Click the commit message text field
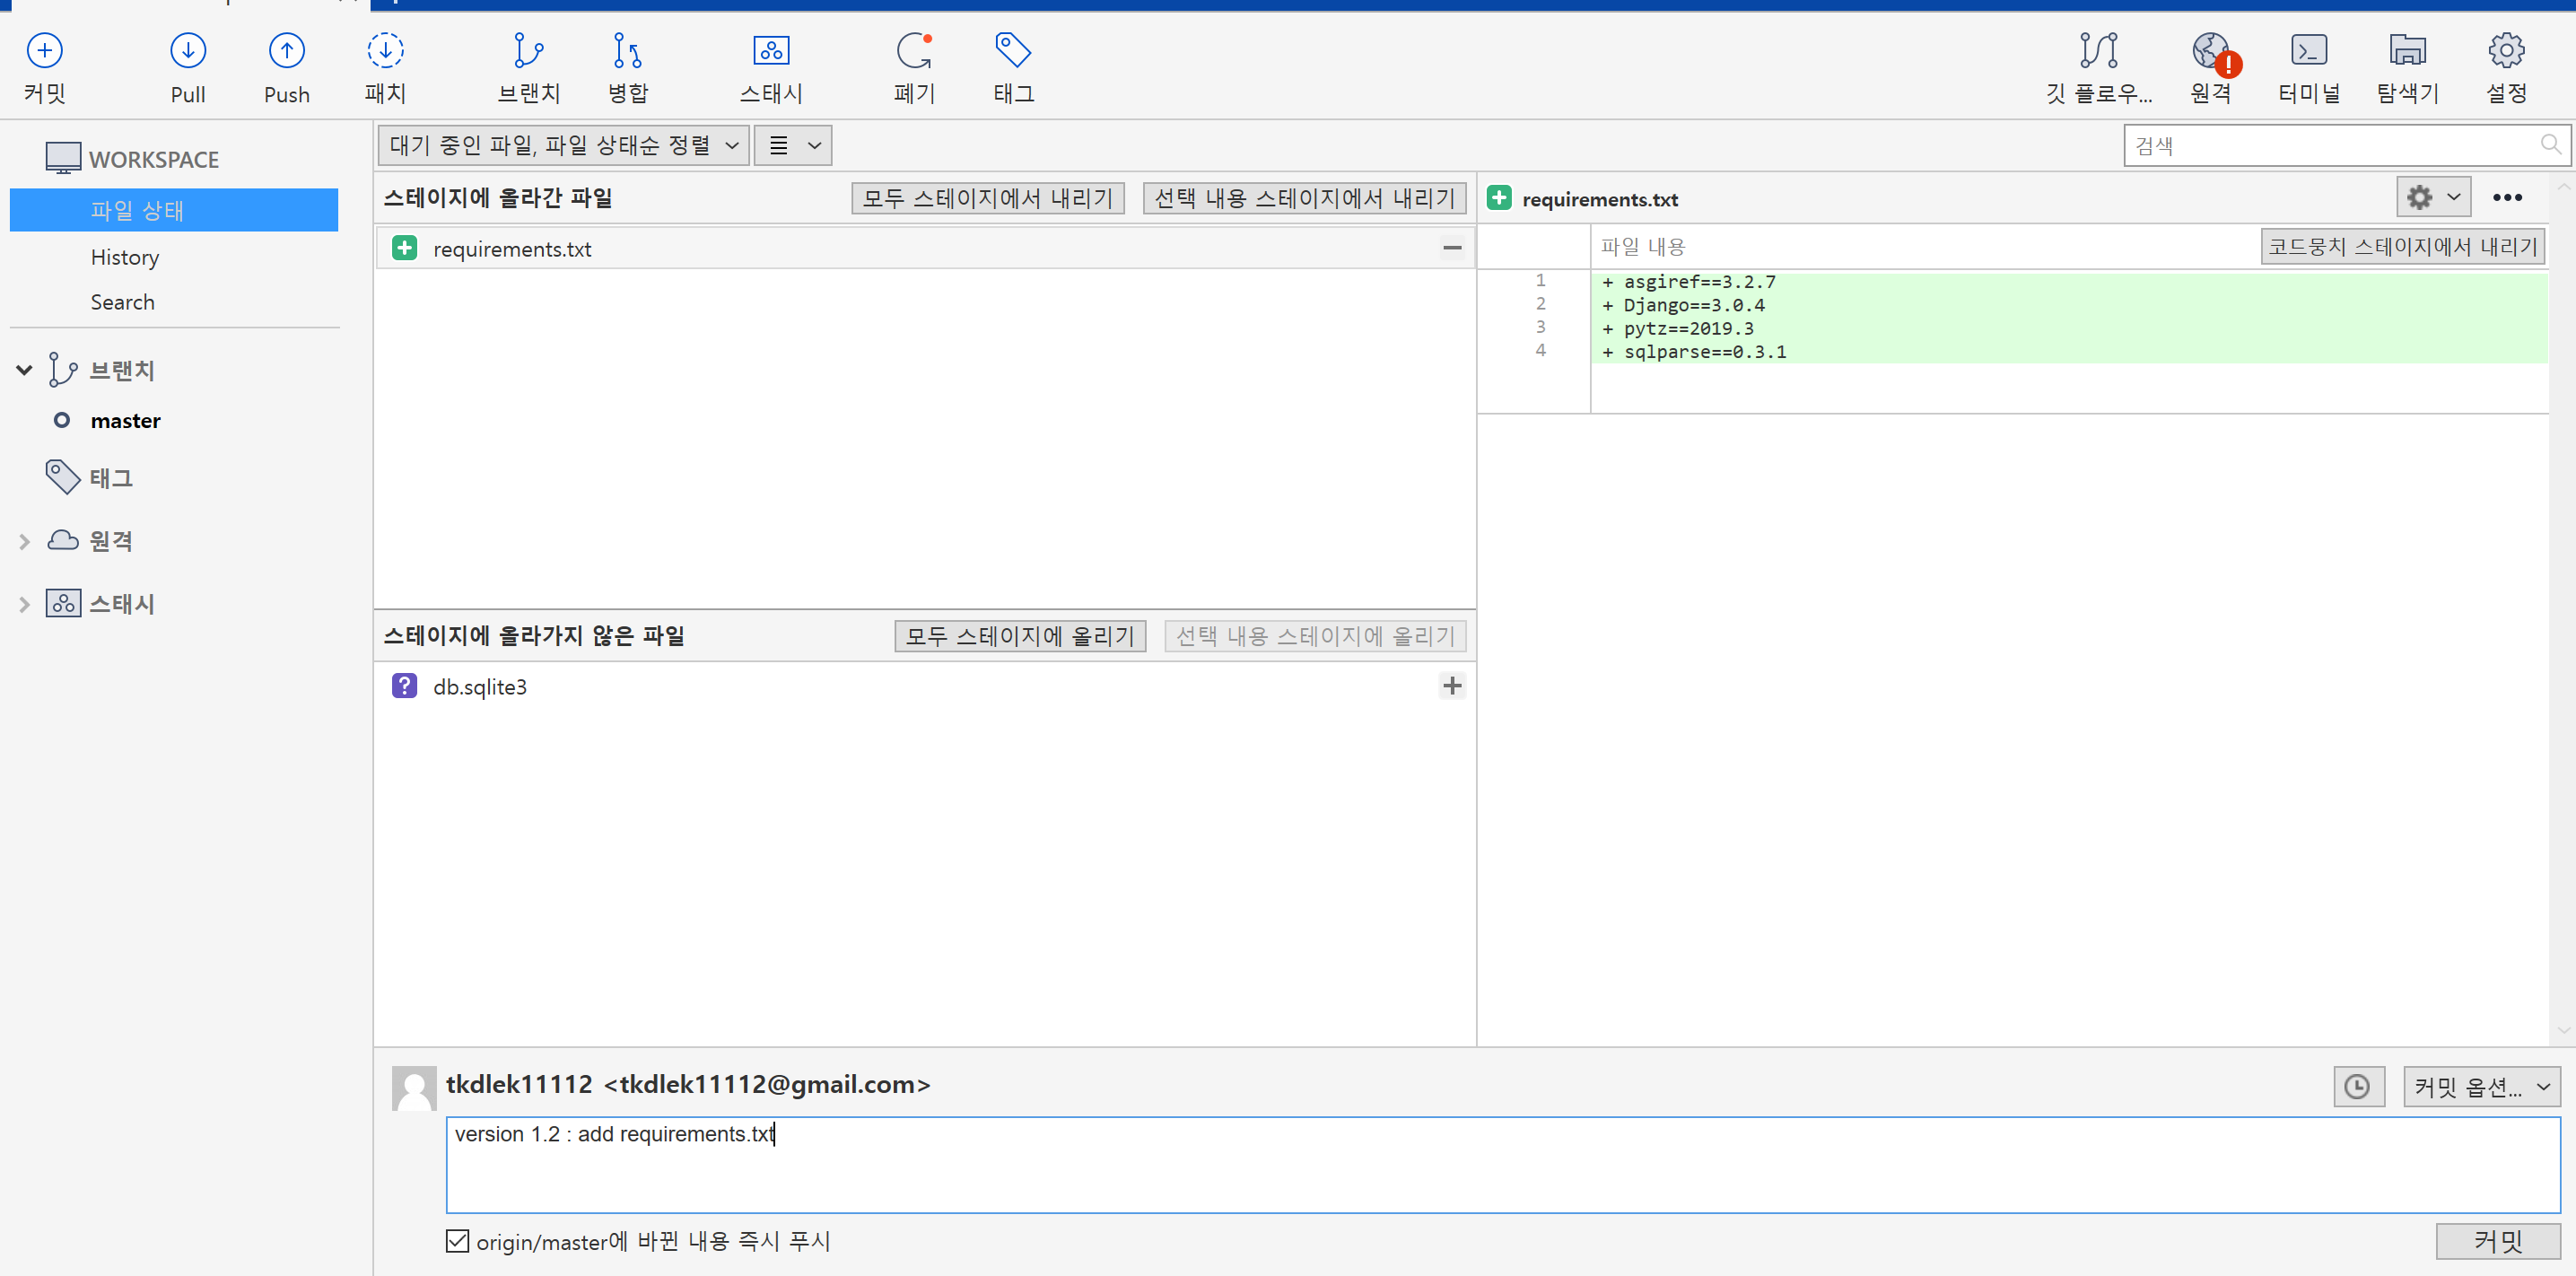 click(1500, 1165)
